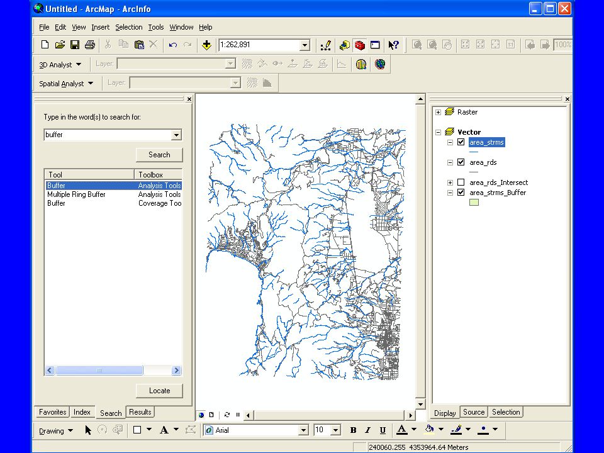Click the Font Color button
604x453 pixels.
(402, 430)
